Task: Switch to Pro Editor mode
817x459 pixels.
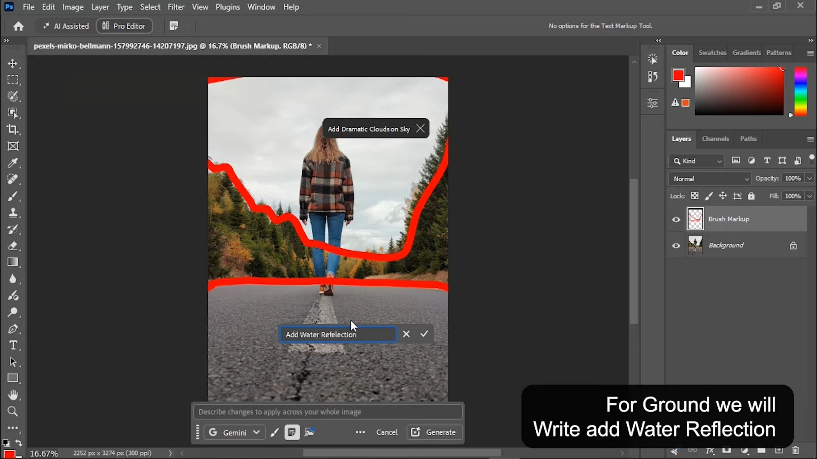Action: click(124, 26)
